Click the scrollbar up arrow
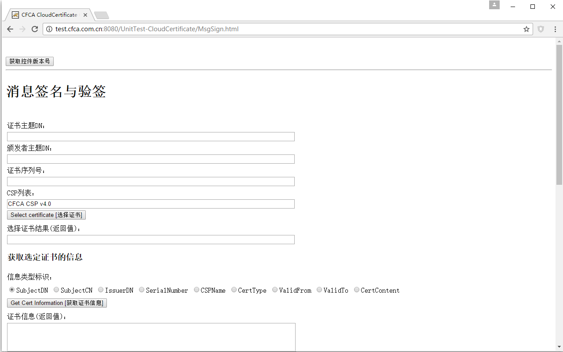This screenshot has height=352, width=563. [x=559, y=41]
